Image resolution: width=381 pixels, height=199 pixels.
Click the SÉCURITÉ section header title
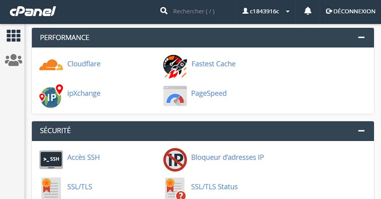55,130
